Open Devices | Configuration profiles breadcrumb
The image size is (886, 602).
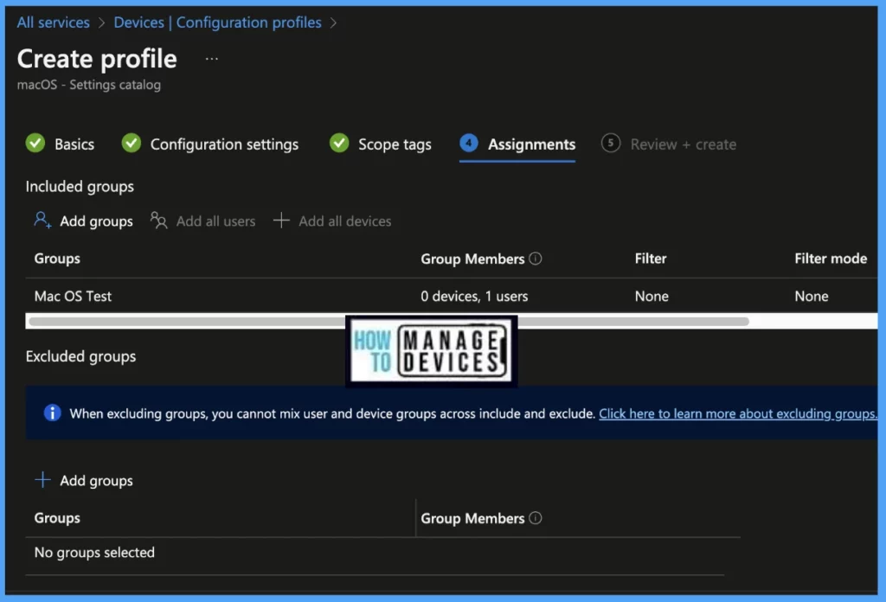(x=217, y=22)
